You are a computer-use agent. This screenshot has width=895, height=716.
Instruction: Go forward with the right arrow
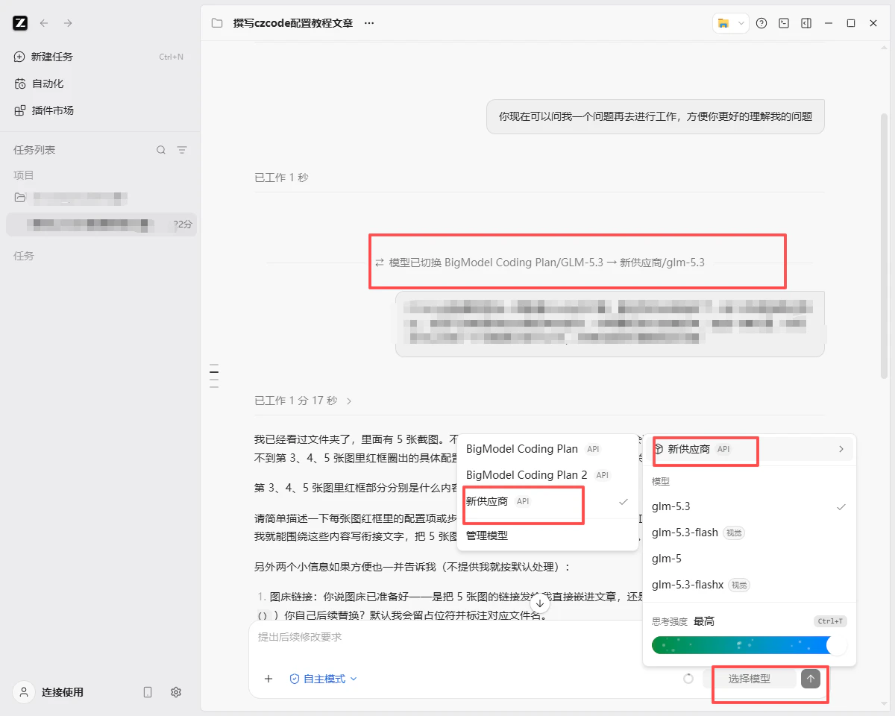coord(68,23)
